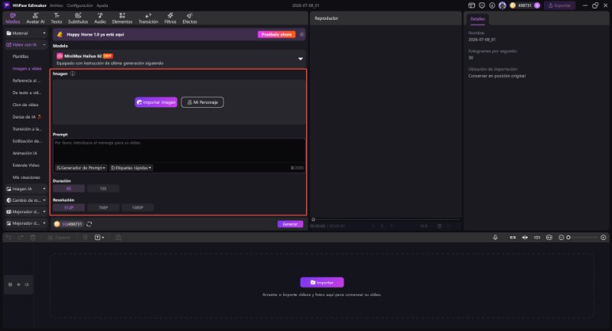
Task: Open the Avatar AI tool
Action: click(35, 18)
